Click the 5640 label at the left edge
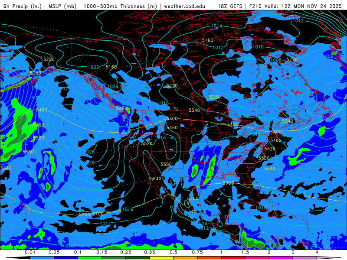Viewport: 347px width, 260px height. 6,168
